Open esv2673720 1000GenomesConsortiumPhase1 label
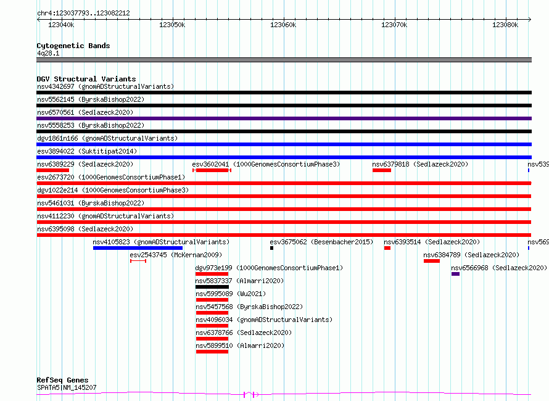This screenshot has width=549, height=401. (x=111, y=177)
